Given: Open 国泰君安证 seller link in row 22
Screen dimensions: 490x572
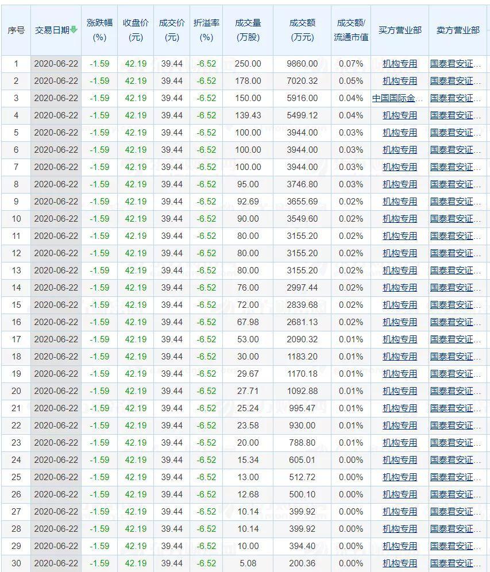Looking at the screenshot, I should [455, 426].
